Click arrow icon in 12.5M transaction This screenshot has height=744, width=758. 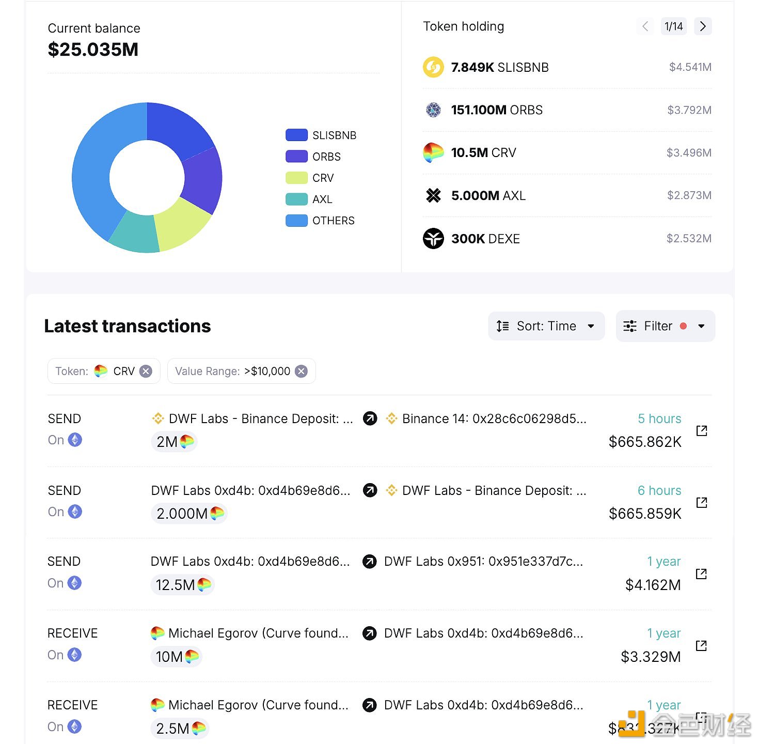[x=370, y=561]
